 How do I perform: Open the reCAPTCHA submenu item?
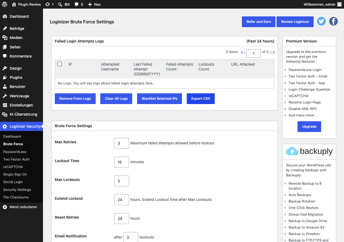13,167
